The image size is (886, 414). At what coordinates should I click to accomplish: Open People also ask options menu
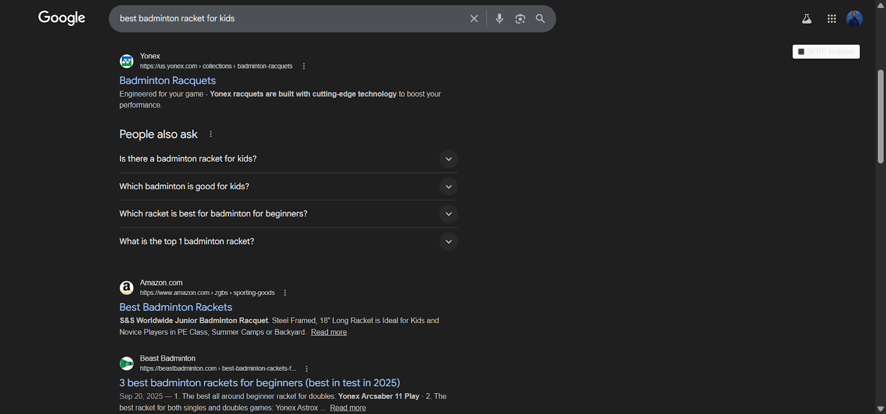point(210,134)
